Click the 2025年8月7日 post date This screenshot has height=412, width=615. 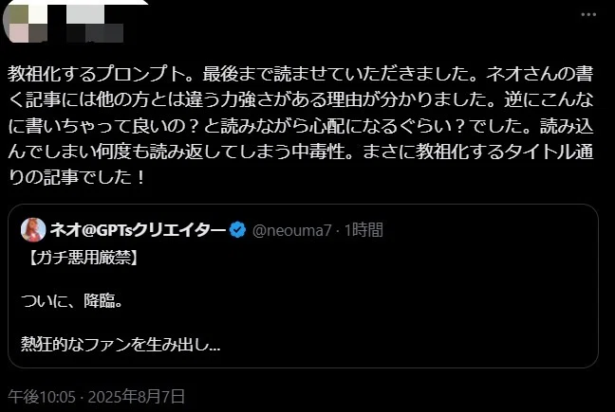pos(136,397)
